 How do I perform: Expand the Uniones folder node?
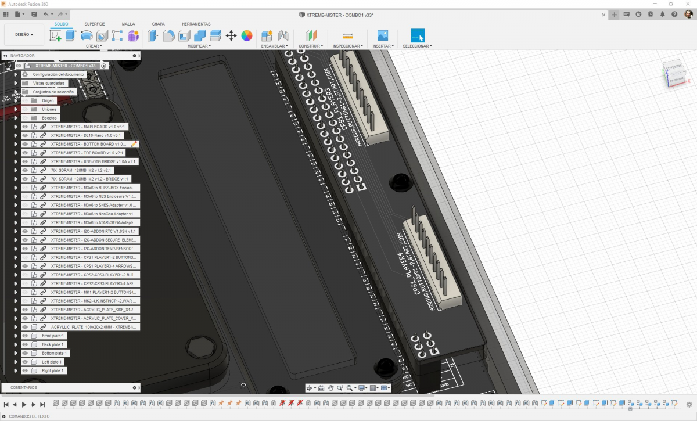coord(16,109)
